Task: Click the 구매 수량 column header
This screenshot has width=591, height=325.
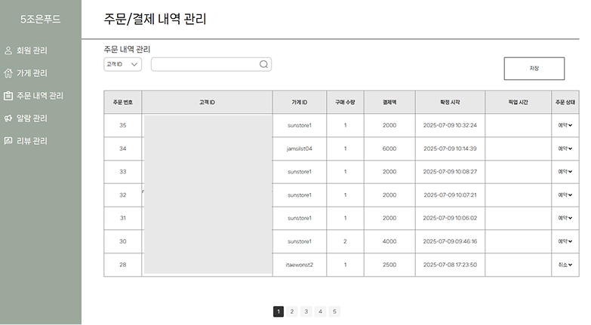Action: pos(345,102)
